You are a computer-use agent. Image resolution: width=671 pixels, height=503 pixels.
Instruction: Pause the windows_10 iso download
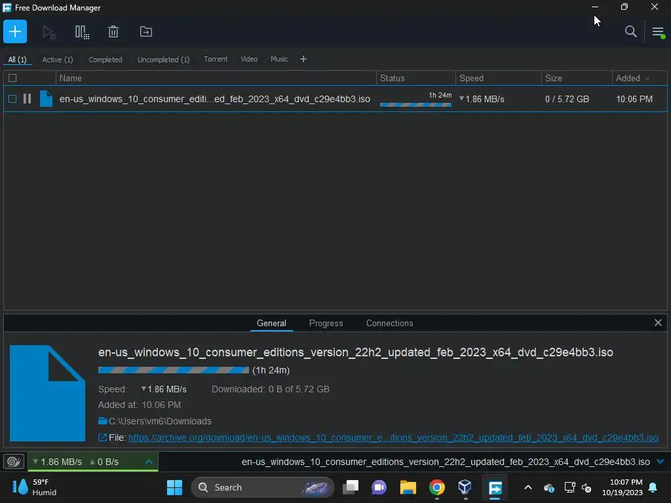27,99
